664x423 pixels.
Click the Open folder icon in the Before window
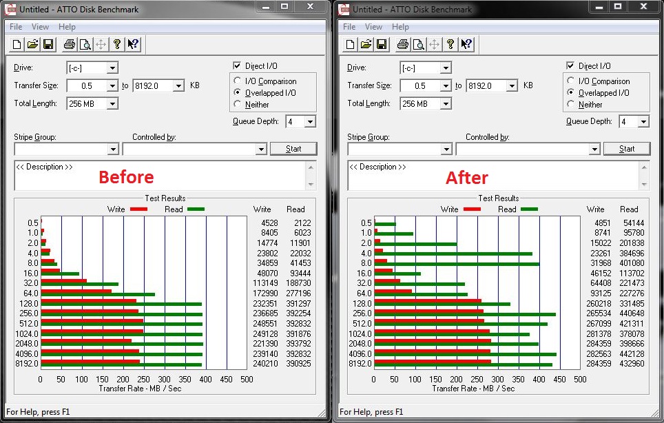tap(32, 44)
